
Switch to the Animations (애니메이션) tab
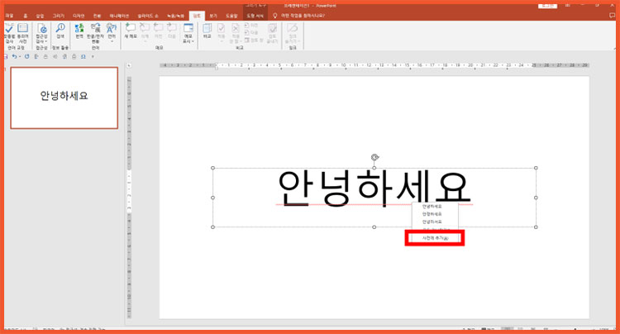point(119,16)
